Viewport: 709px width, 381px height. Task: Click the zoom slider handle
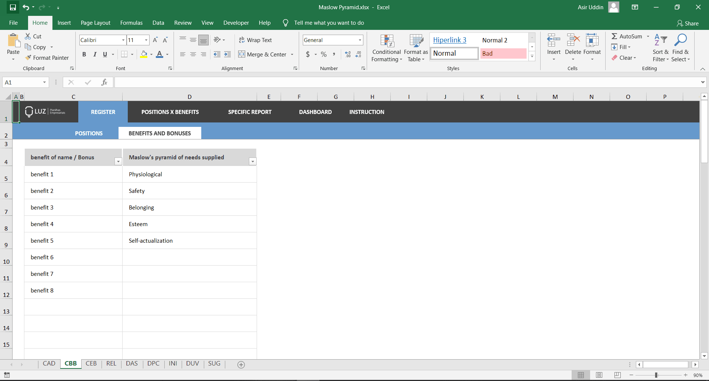click(656, 375)
